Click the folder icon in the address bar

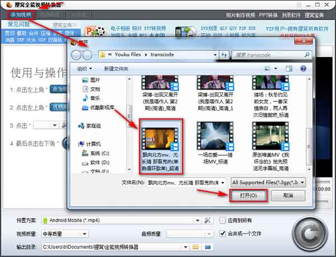point(102,55)
